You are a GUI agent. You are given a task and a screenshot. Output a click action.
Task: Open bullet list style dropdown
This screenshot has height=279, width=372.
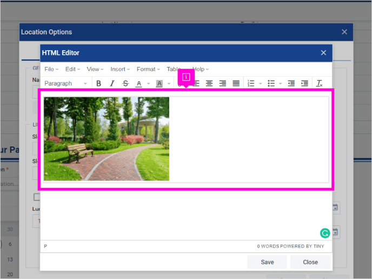pos(281,83)
